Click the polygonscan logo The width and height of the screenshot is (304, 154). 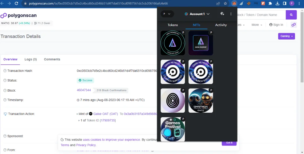click(18, 15)
